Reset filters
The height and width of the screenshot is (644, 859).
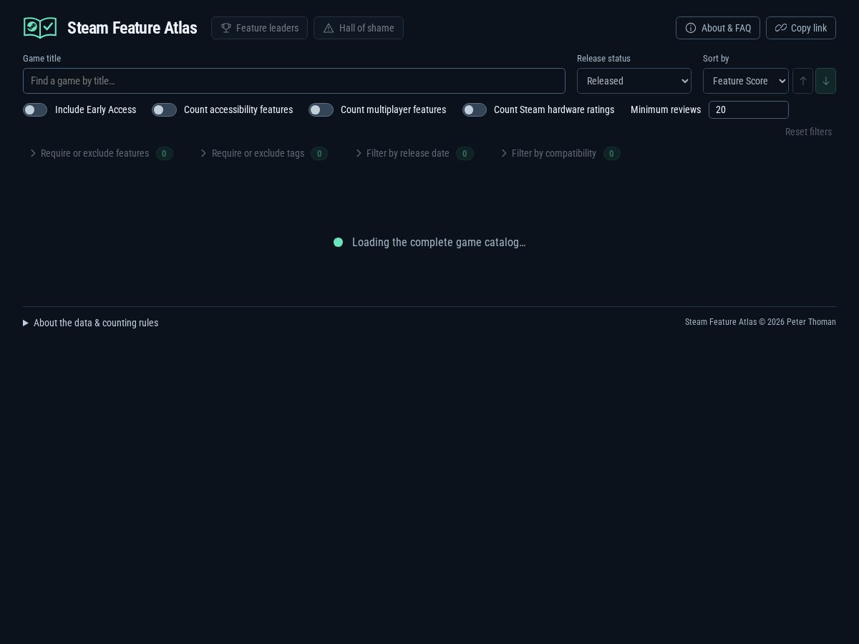[808, 132]
